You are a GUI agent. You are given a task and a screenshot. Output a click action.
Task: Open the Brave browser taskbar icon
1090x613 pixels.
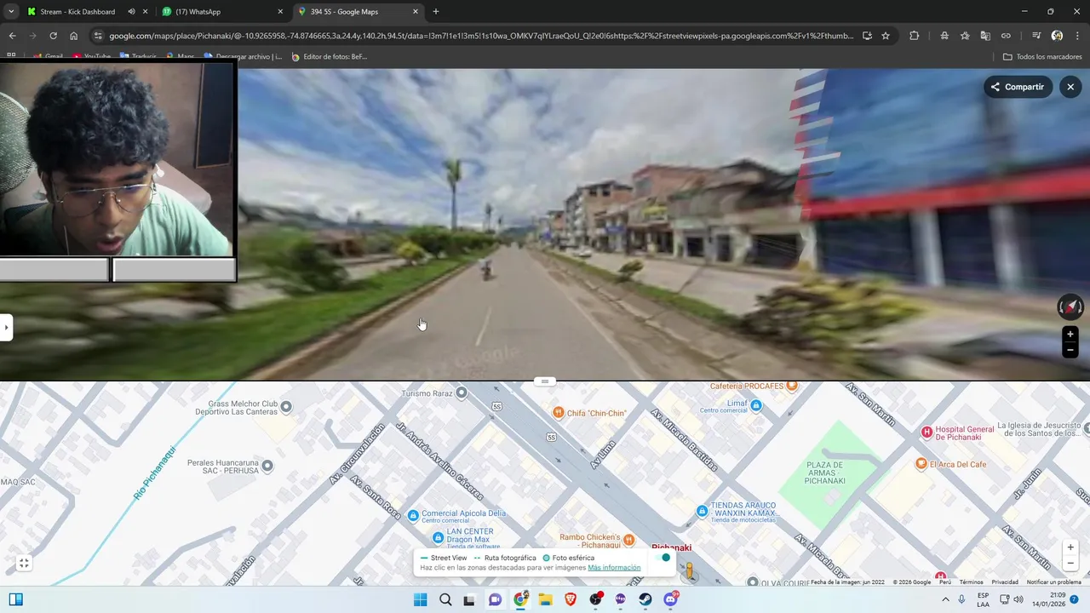[x=571, y=599]
